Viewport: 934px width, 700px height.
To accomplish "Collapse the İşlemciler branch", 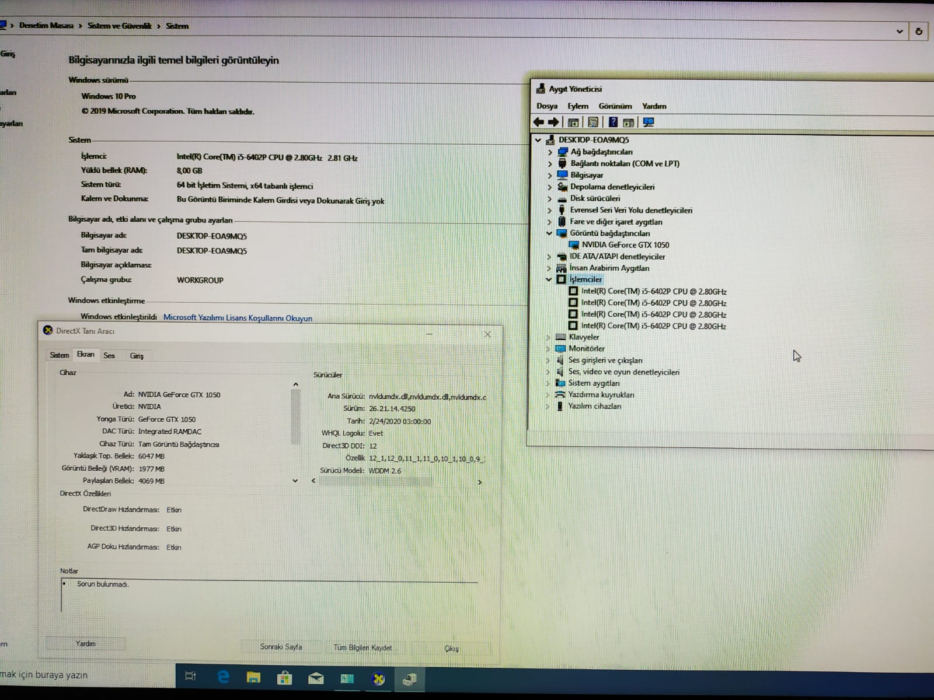I will pyautogui.click(x=549, y=279).
